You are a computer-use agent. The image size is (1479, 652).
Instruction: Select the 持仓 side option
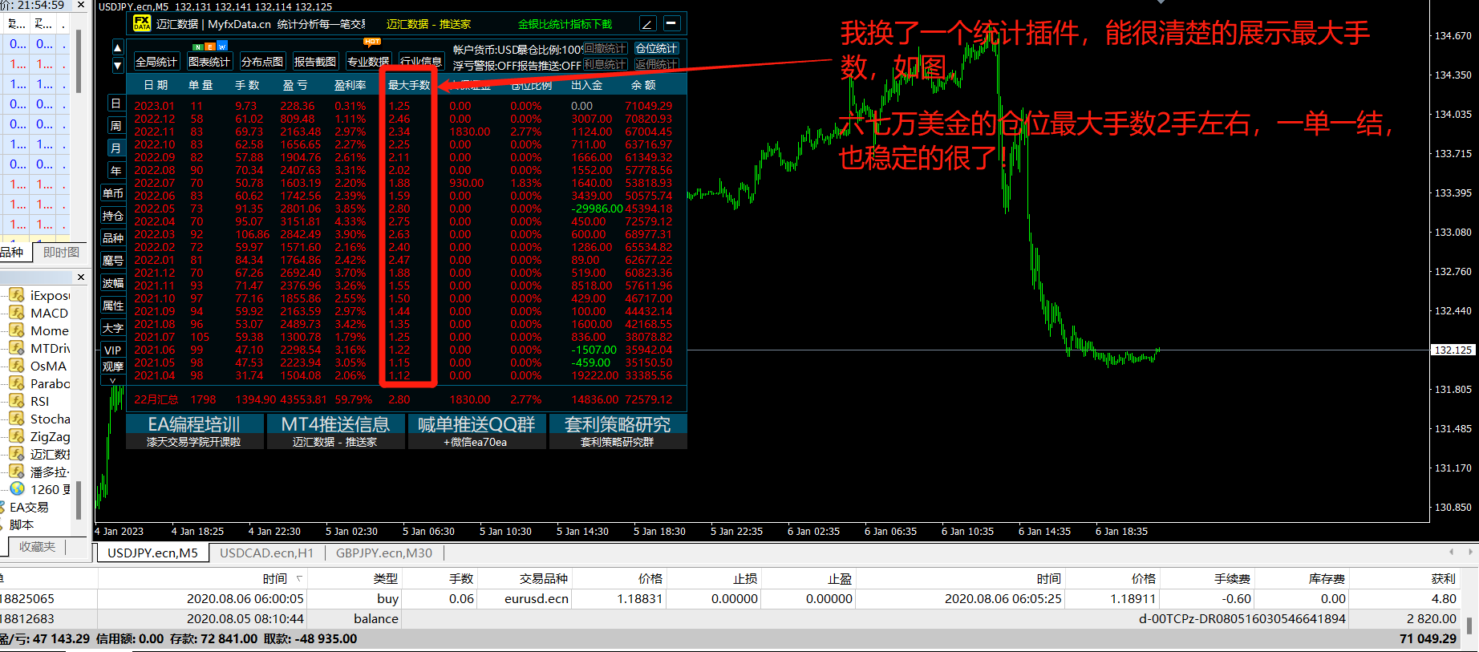[x=113, y=216]
